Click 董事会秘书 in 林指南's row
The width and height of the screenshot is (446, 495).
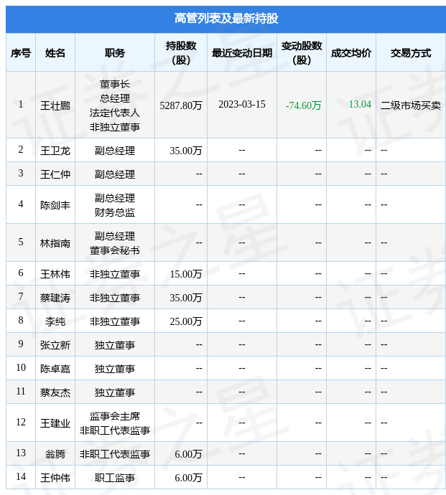(115, 250)
